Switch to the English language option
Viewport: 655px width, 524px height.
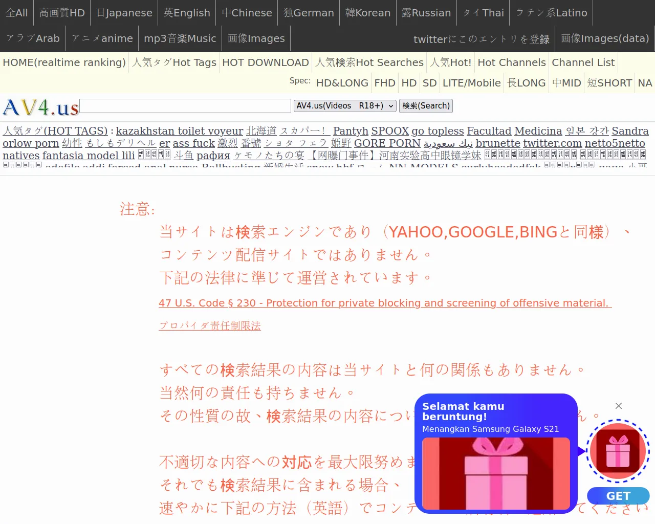coord(186,13)
